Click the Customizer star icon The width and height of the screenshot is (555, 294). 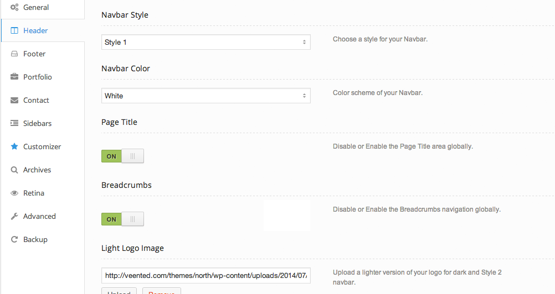(14, 146)
